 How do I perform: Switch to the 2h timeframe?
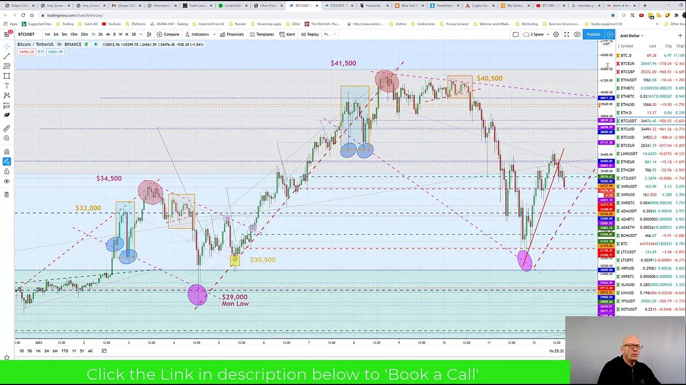pyautogui.click(x=100, y=34)
